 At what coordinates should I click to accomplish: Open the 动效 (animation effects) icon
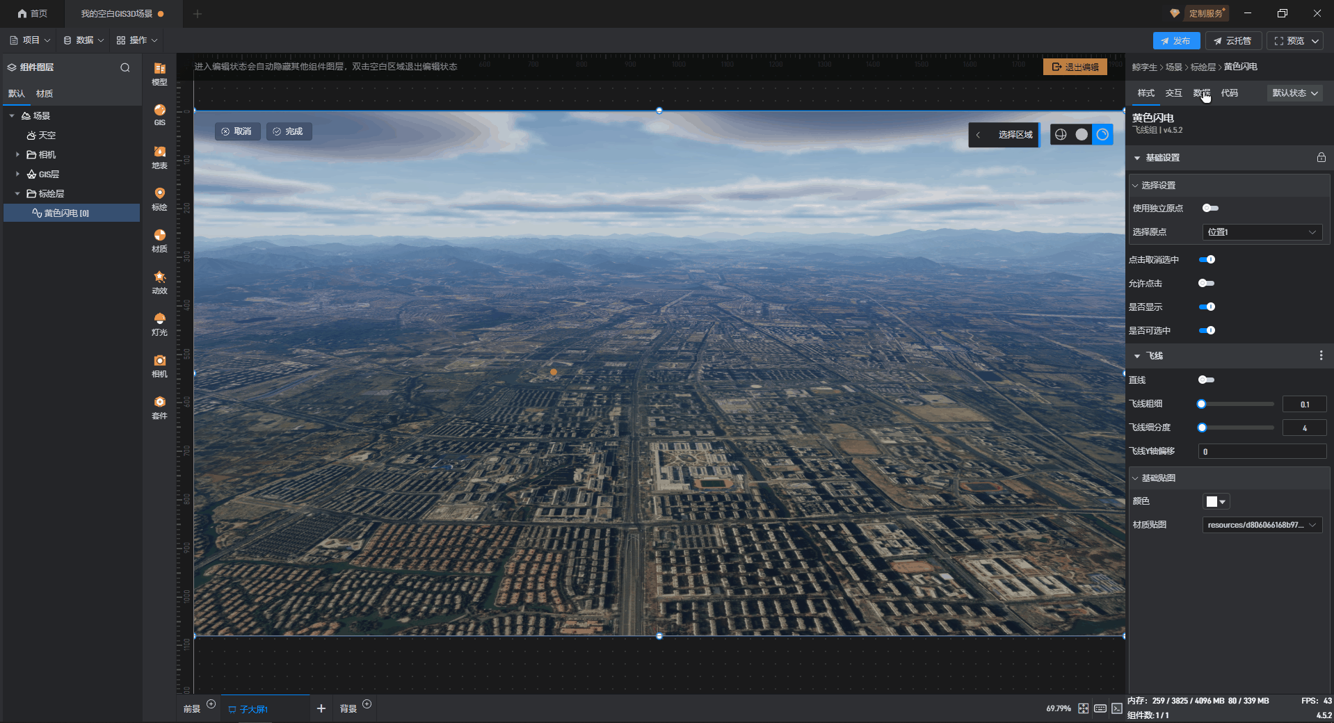159,282
